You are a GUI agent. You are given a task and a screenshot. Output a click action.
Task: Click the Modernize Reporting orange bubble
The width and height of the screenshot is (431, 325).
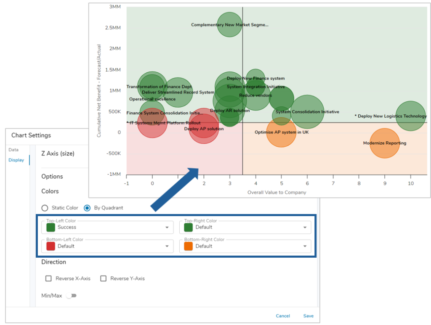click(384, 143)
